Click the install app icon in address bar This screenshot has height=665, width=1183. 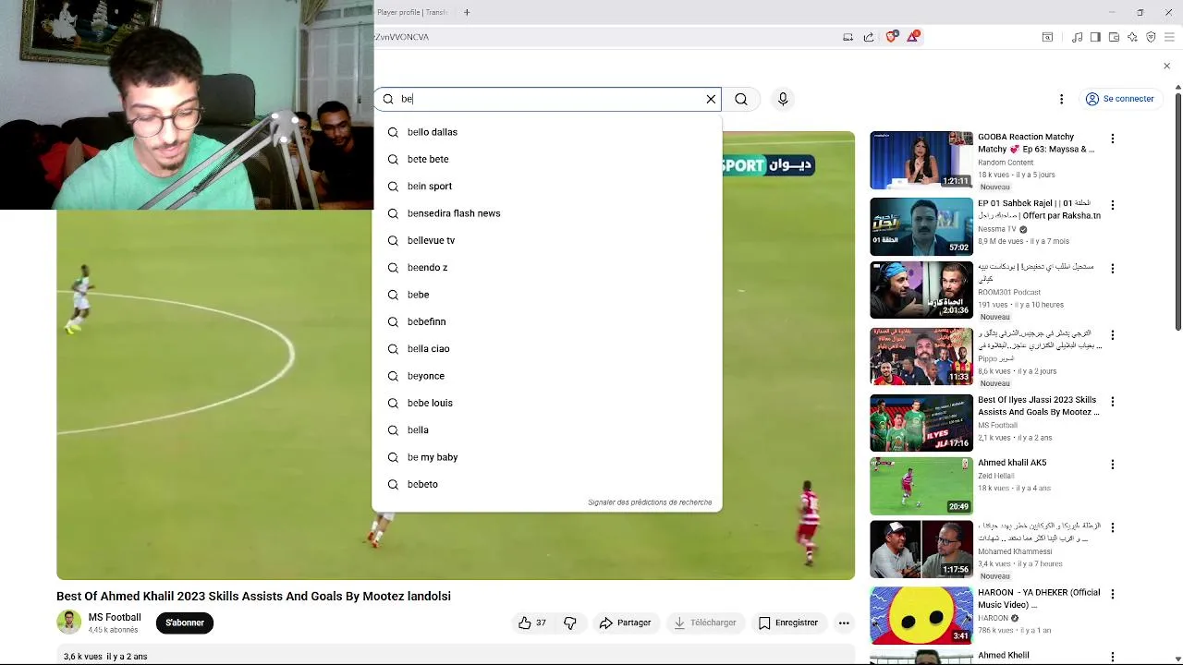point(848,37)
